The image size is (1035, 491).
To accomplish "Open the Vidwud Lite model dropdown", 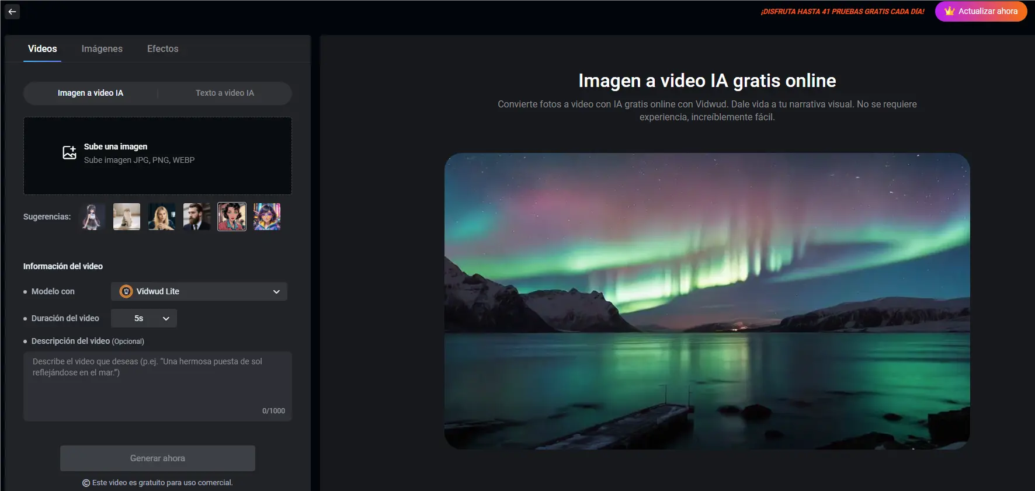I will (x=199, y=291).
